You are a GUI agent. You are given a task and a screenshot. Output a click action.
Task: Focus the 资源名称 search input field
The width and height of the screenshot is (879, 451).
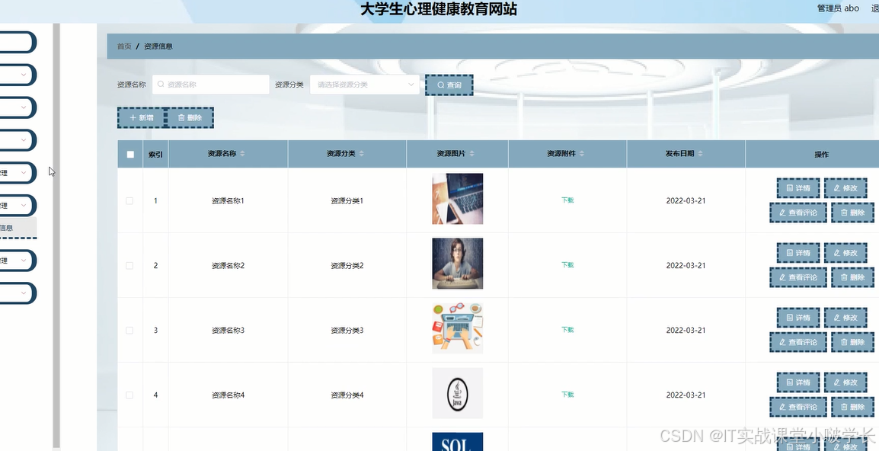click(211, 85)
